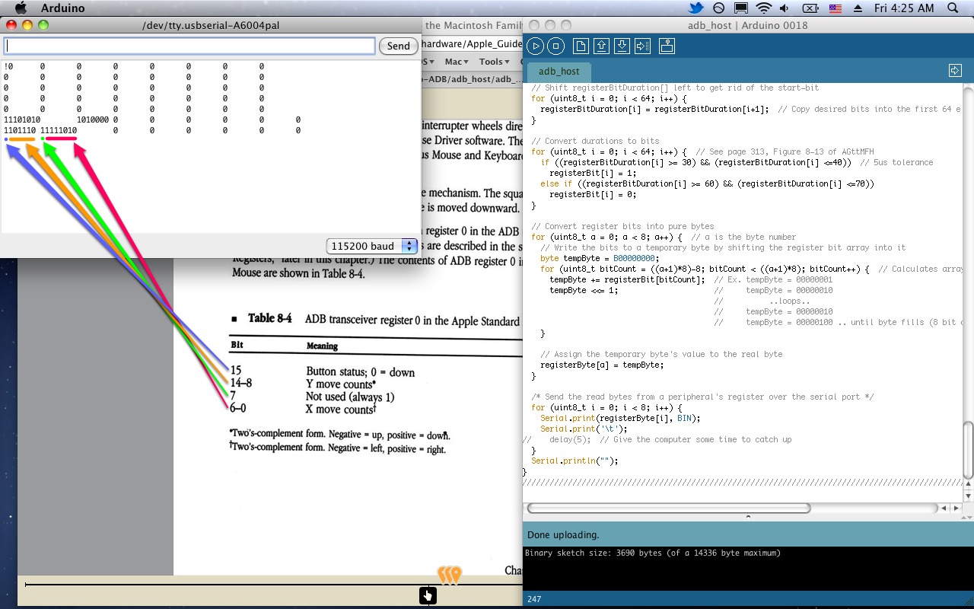Open the Tools bookmarks dropdown in the browser
974x609 pixels.
click(494, 62)
